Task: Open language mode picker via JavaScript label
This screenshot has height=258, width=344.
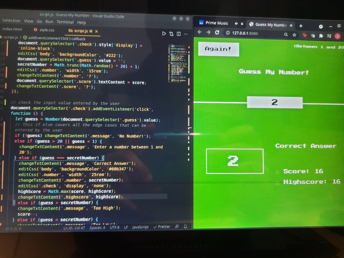Action: tap(140, 227)
